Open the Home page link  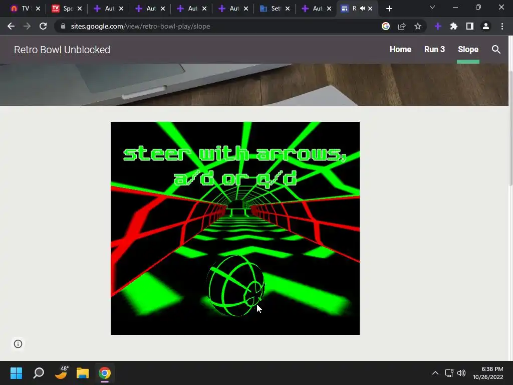pyautogui.click(x=400, y=50)
